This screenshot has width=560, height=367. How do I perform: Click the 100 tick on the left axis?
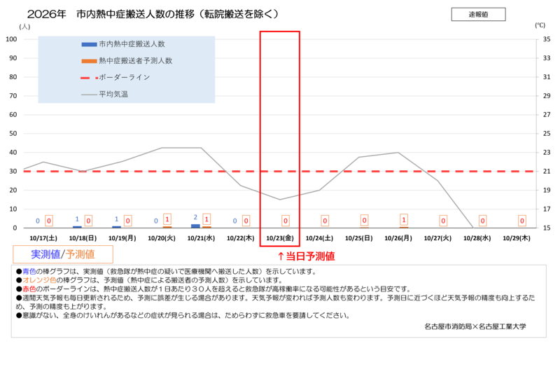[11, 39]
